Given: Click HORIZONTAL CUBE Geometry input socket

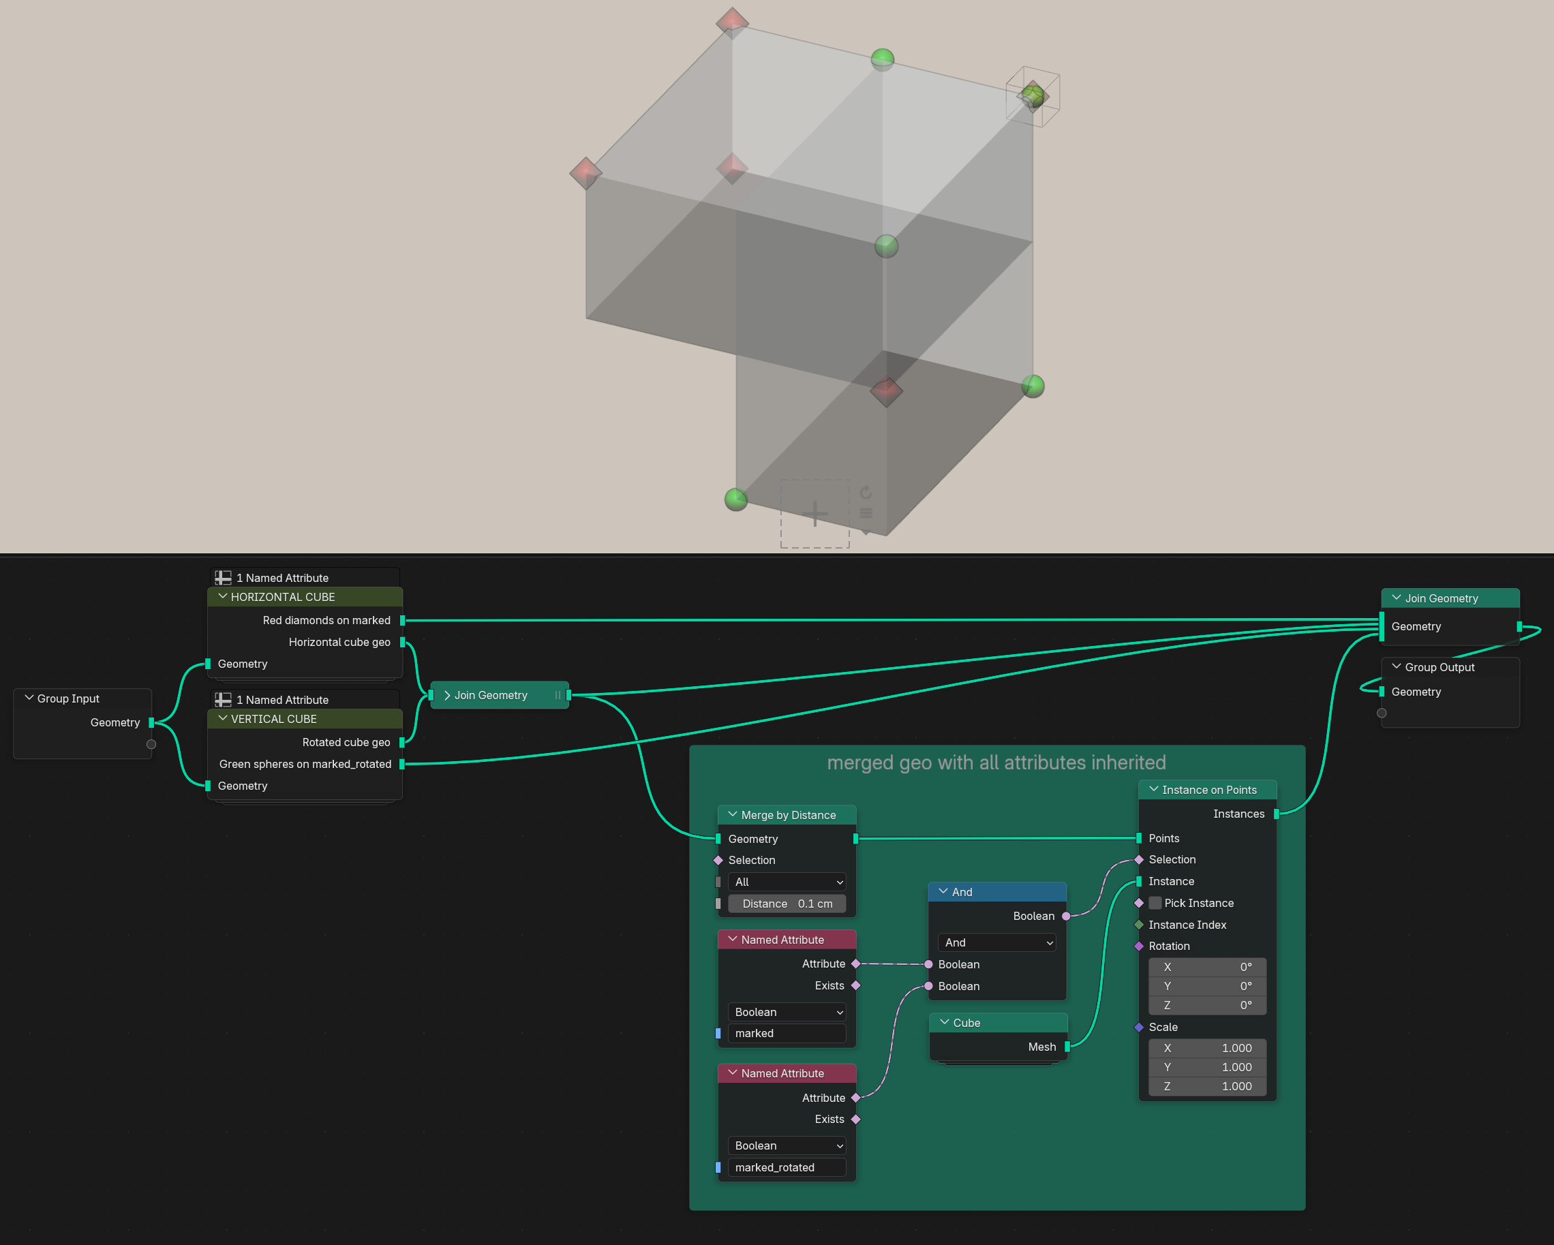Looking at the screenshot, I should tap(208, 664).
